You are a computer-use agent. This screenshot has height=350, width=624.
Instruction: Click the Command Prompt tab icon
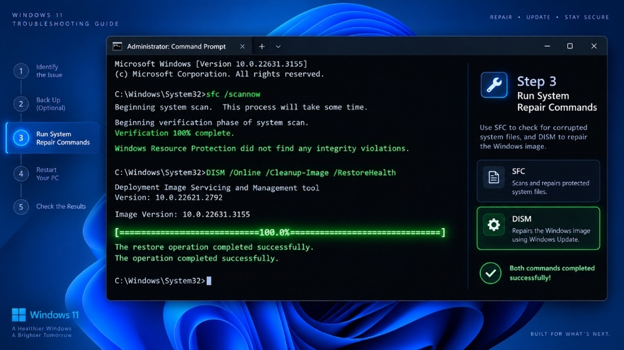[117, 47]
